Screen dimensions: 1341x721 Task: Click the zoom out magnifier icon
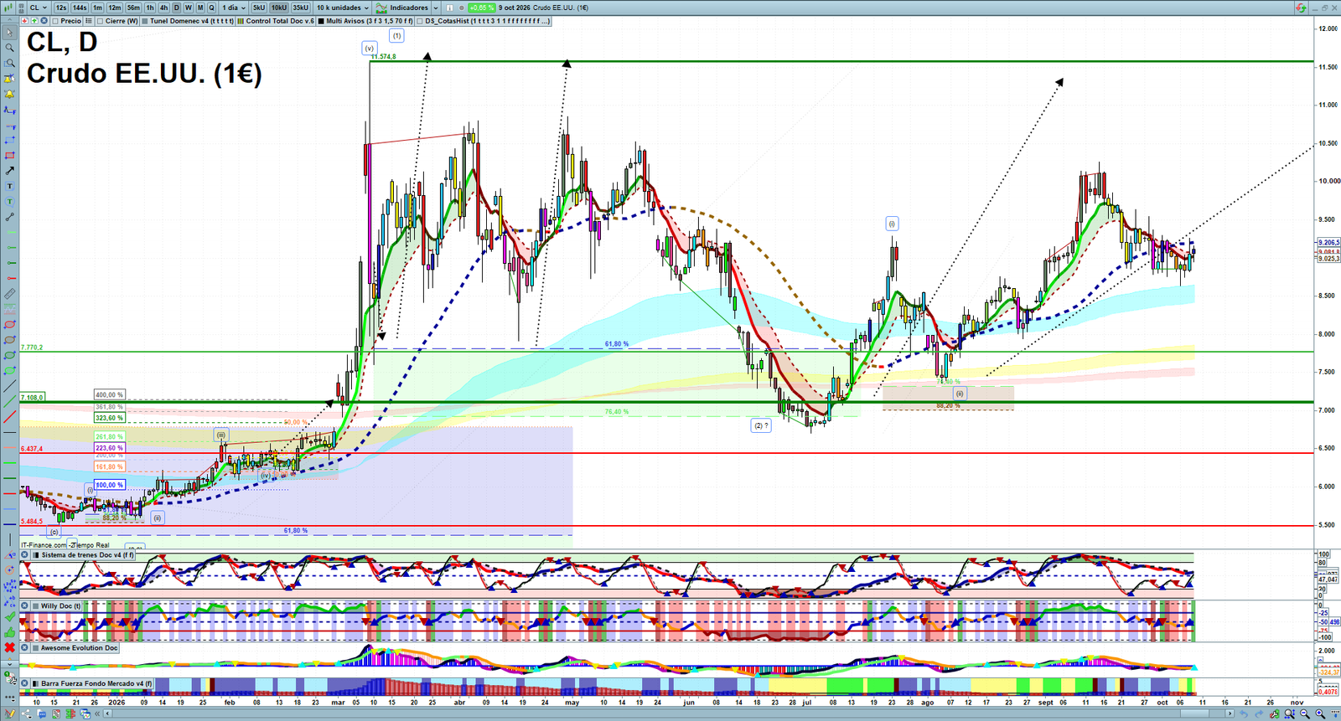(x=1305, y=713)
